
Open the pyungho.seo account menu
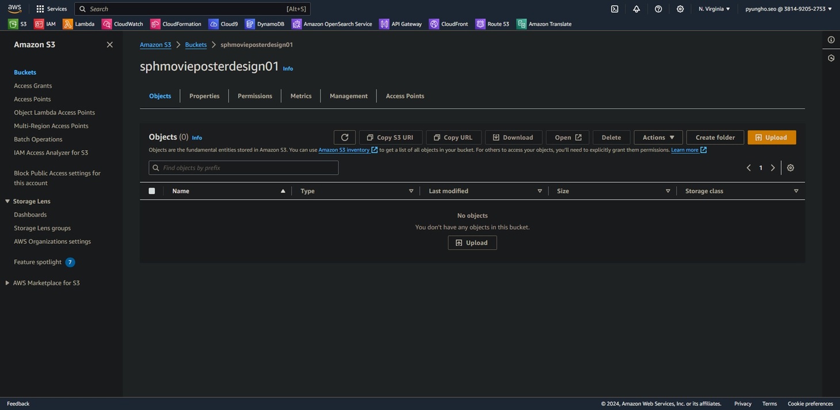[x=789, y=9]
